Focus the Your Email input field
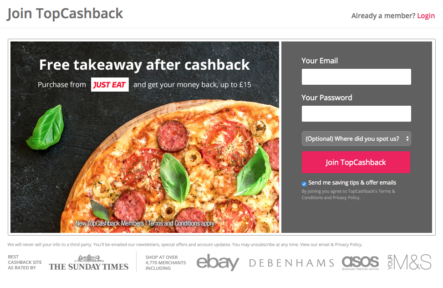Image resolution: width=443 pixels, height=288 pixels. [356, 77]
